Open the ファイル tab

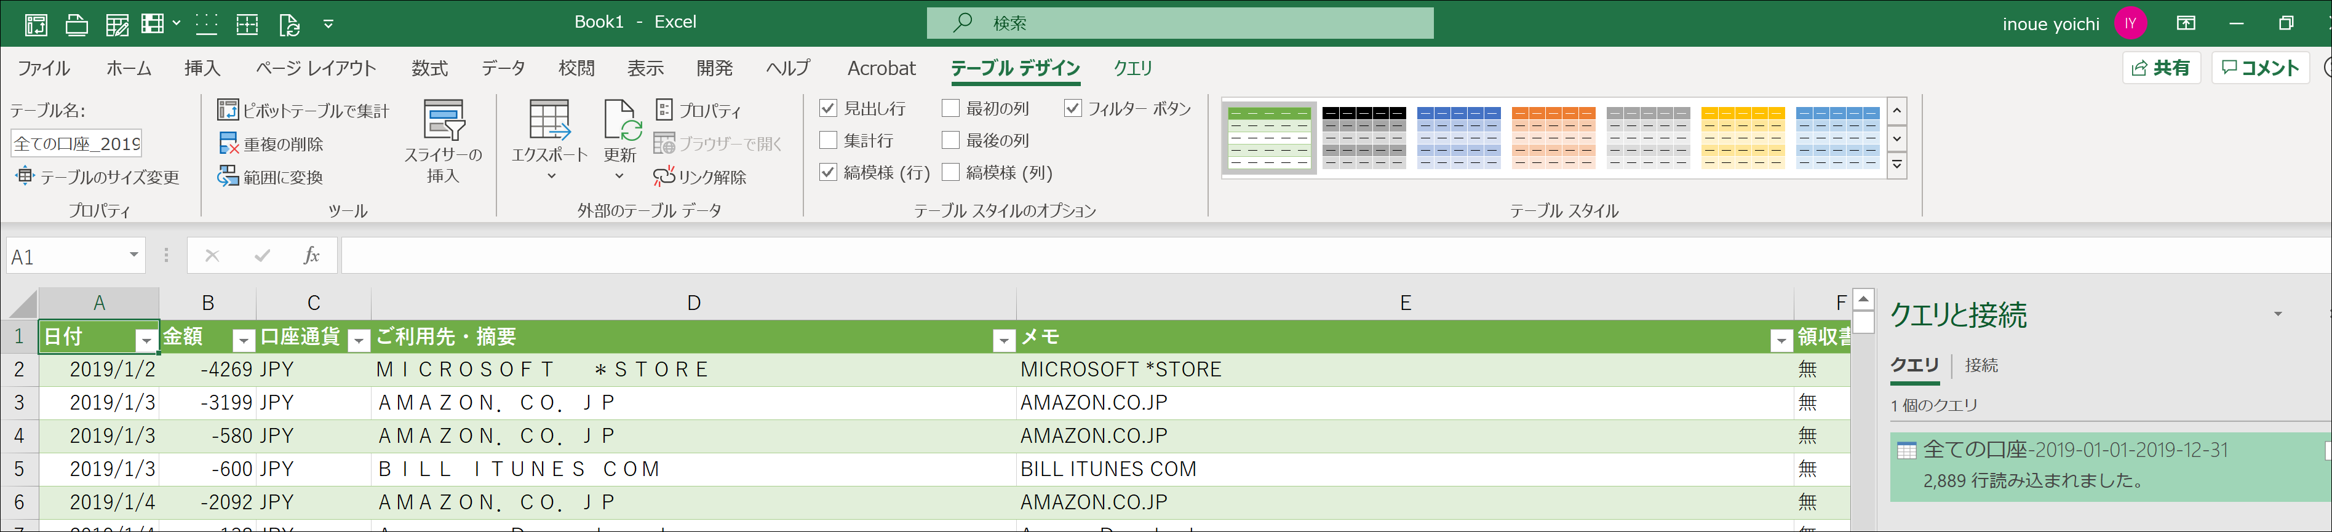(x=44, y=69)
